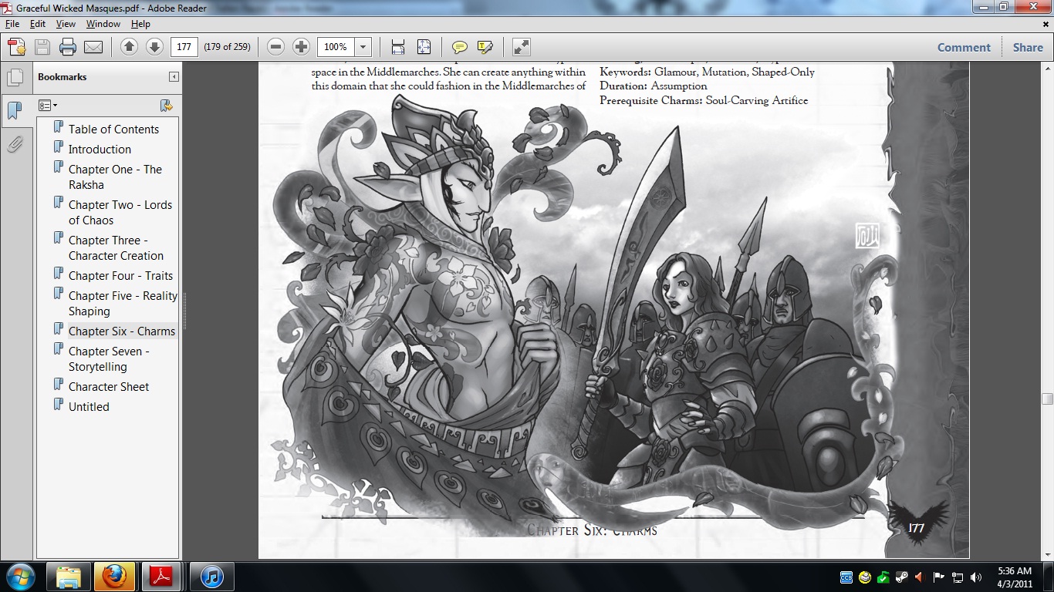Add a sticky note with the speech bubble icon
The width and height of the screenshot is (1054, 592).
point(459,47)
